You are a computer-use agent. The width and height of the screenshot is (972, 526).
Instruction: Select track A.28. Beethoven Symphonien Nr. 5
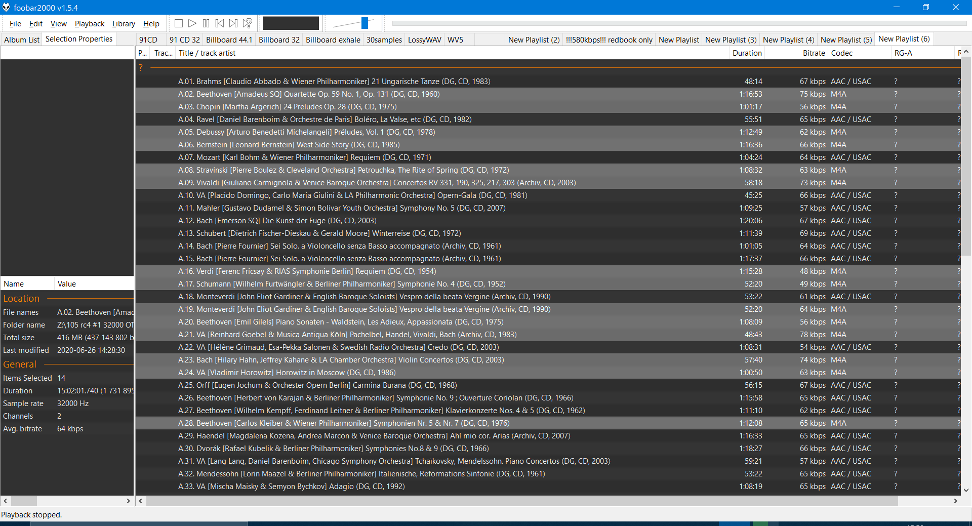pos(548,423)
